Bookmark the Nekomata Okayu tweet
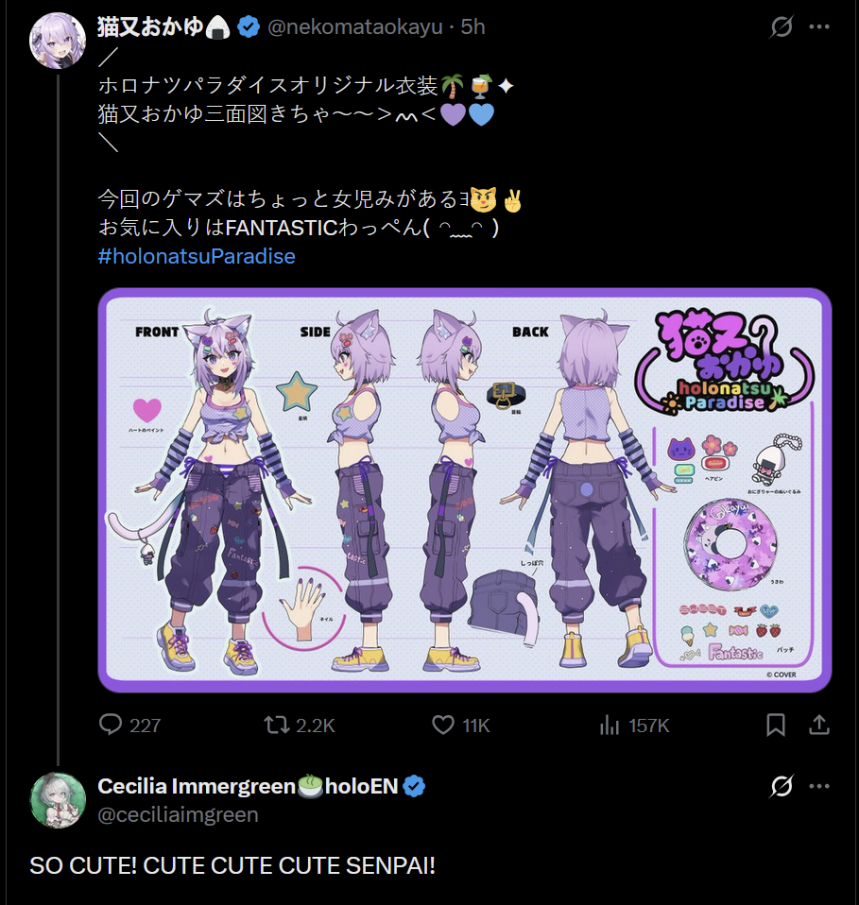Viewport: 859px width, 905px height. coord(775,725)
